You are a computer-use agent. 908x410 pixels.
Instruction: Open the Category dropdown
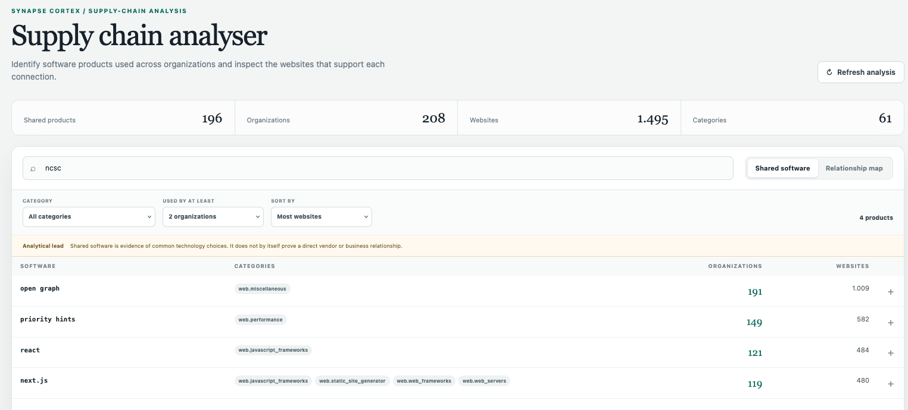pos(89,217)
